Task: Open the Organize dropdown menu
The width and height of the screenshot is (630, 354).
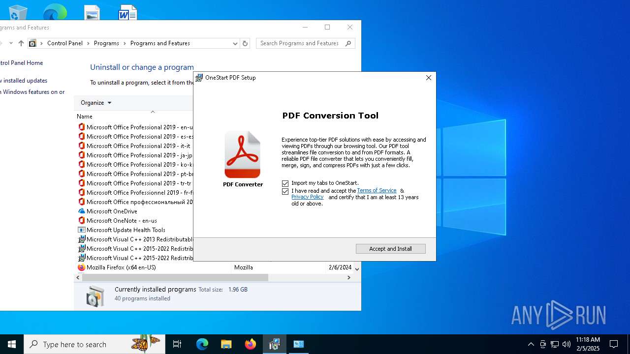Action: 96,103
